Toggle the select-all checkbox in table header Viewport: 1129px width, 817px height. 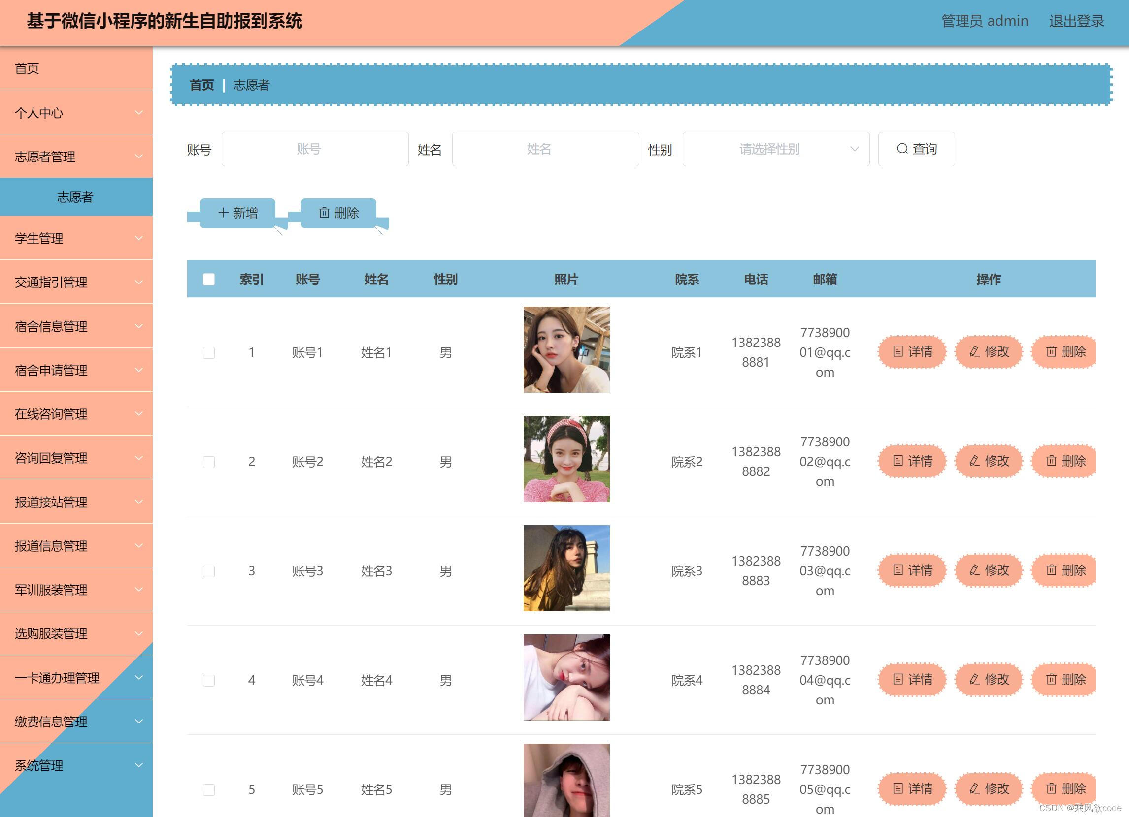tap(208, 280)
